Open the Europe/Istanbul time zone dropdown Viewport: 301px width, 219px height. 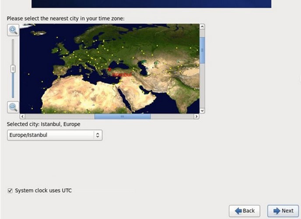point(55,135)
